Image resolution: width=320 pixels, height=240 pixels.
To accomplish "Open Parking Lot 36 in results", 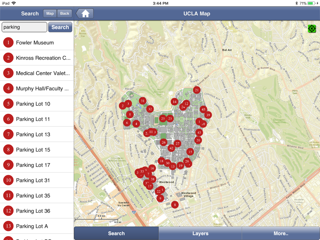I will click(x=37, y=211).
